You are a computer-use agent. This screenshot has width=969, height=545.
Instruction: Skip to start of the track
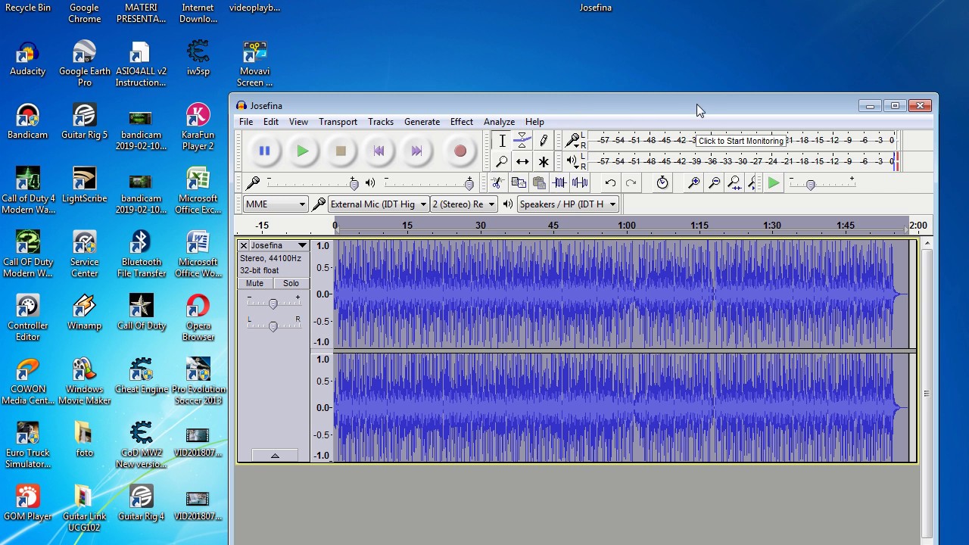(x=379, y=151)
